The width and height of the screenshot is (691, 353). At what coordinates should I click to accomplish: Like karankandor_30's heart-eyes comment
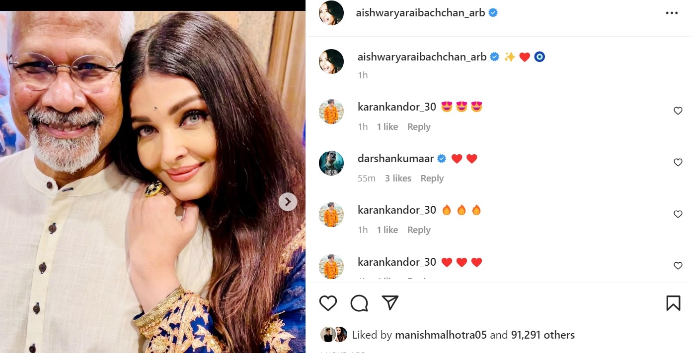pyautogui.click(x=678, y=111)
